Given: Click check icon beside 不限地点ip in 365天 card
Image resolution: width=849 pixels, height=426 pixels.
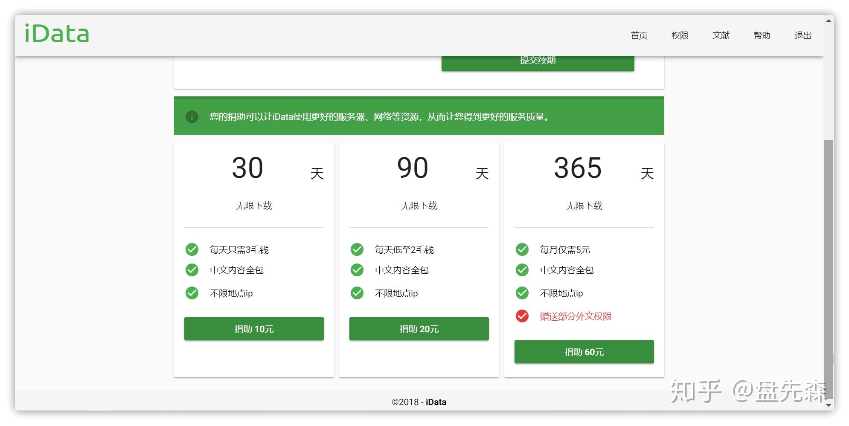Looking at the screenshot, I should [x=522, y=293].
